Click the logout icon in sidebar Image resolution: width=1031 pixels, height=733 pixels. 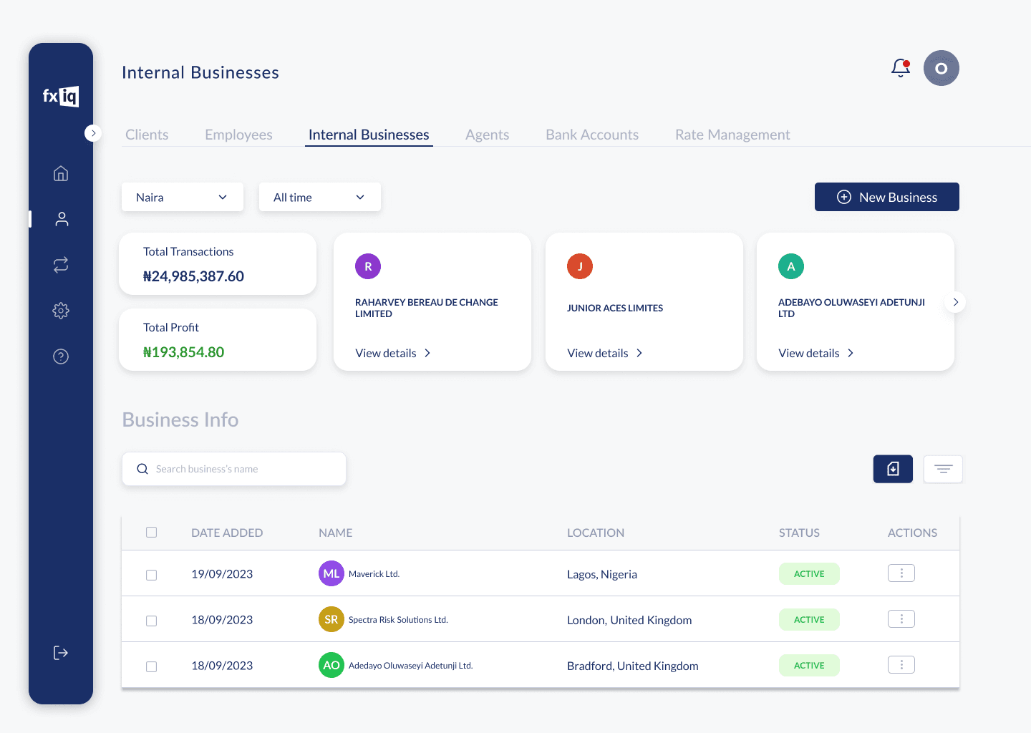click(61, 653)
